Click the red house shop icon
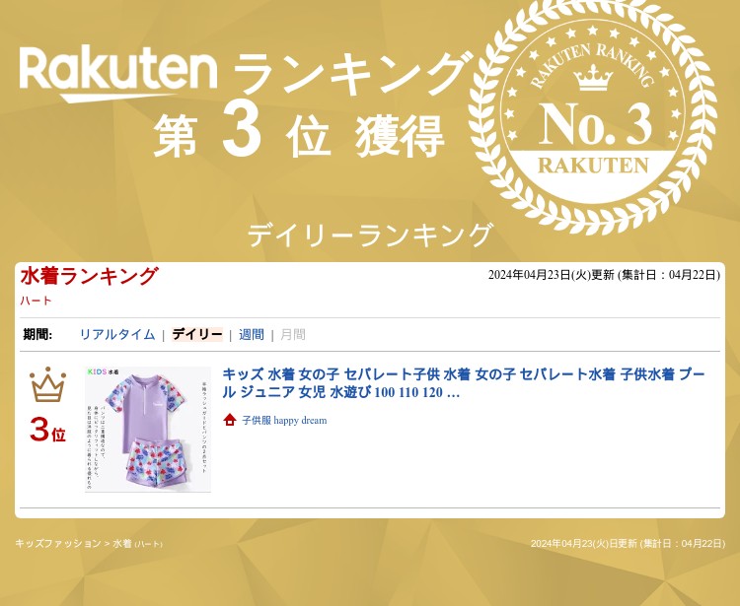The image size is (740, 606). tap(229, 420)
